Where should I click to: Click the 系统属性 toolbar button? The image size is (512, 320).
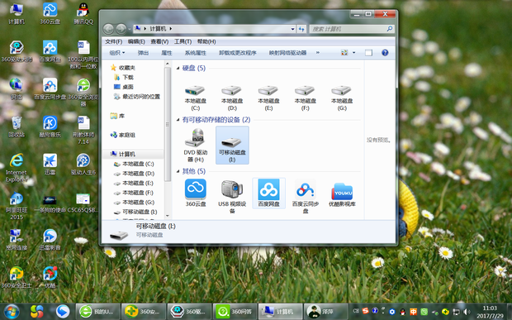(196, 53)
